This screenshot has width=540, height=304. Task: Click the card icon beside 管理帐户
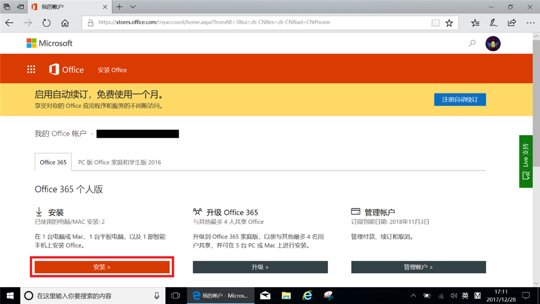355,211
